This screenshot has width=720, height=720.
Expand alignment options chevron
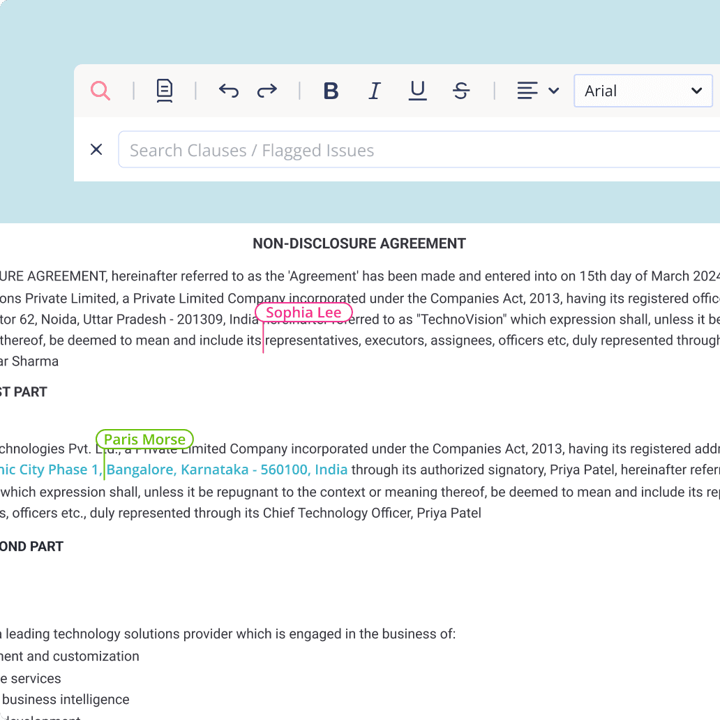pos(554,91)
